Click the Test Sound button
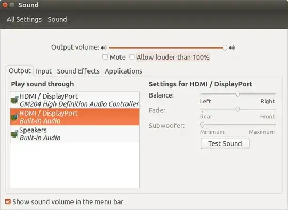The image size is (288, 210). 225,143
